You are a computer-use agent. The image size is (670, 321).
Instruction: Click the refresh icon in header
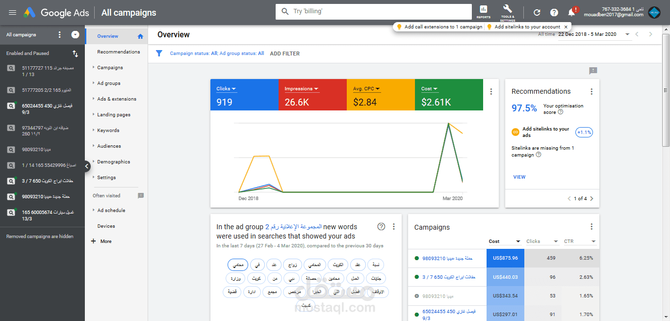pos(537,13)
